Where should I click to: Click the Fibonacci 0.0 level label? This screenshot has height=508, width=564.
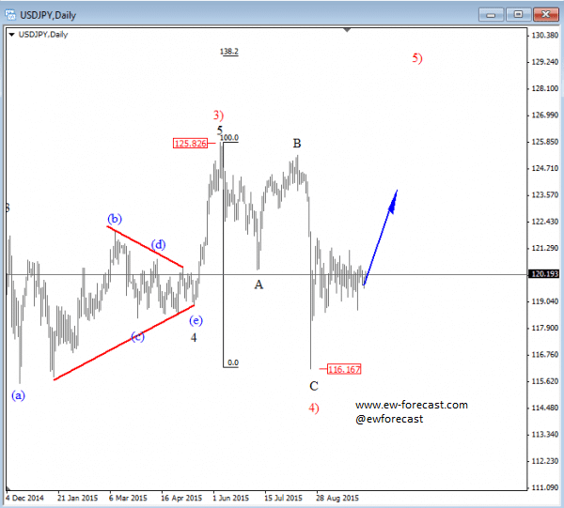[x=233, y=362]
